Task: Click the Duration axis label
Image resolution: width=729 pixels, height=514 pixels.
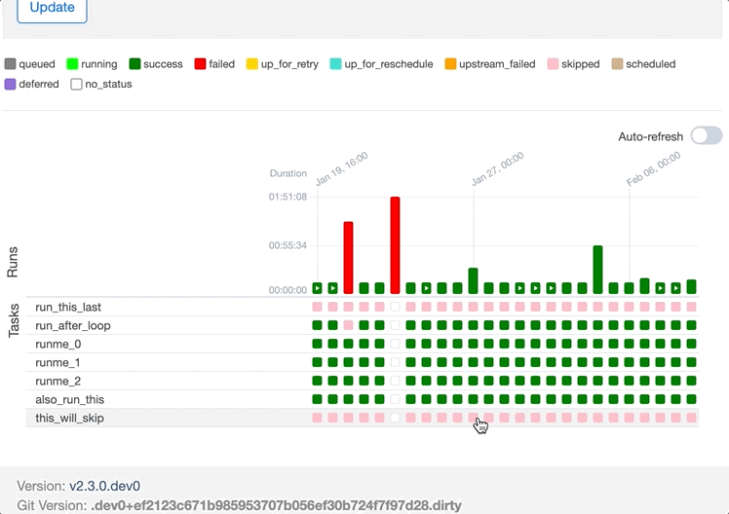Action: [288, 173]
